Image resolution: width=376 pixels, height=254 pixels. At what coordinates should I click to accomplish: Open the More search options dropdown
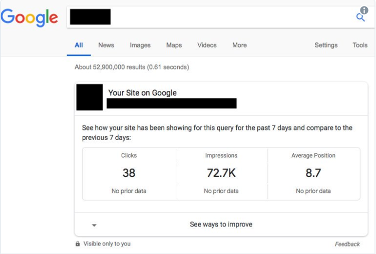[x=239, y=45]
